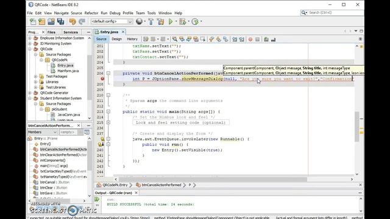Click btnCancelActionPerformed in breadcrumb bar

coord(161,185)
